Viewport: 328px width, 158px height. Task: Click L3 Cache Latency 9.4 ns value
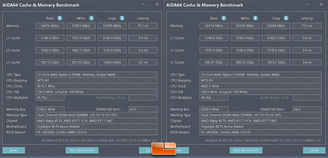[307, 62]
